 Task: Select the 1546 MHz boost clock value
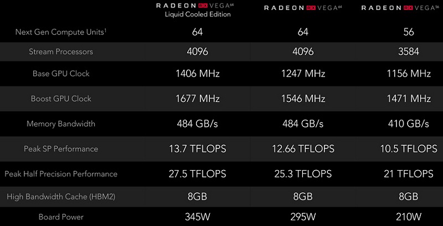303,99
